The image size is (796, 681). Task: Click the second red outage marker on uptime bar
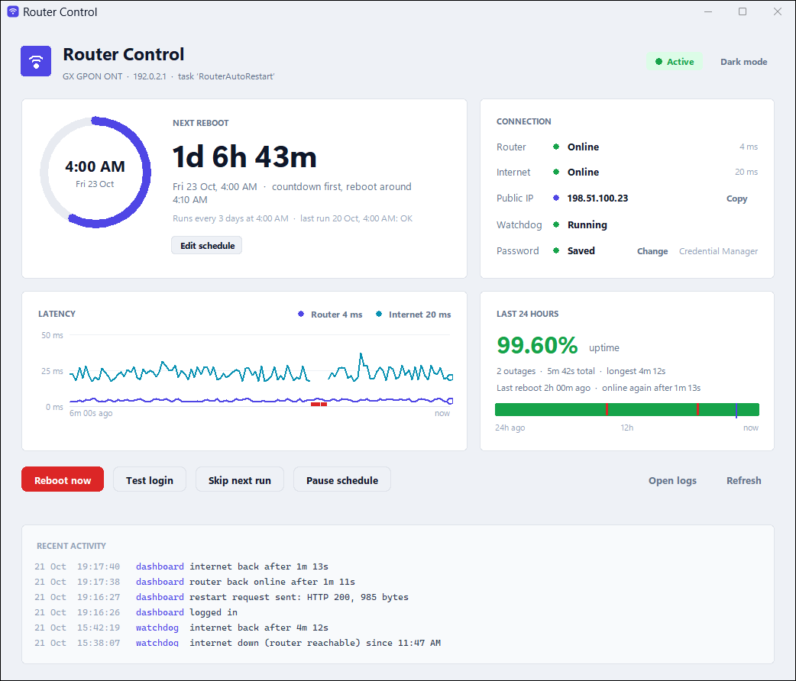point(698,409)
